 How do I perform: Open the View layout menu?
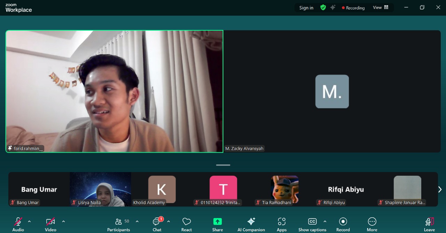point(380,7)
